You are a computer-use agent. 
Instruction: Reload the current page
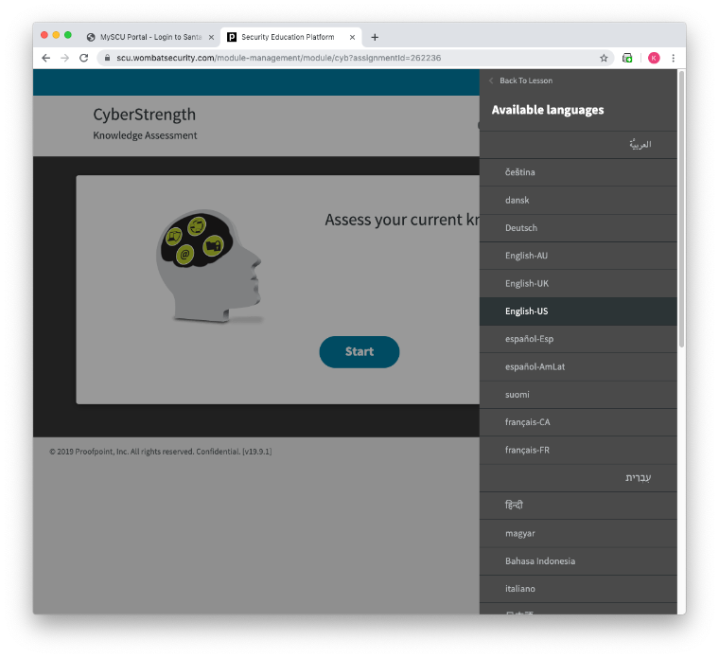(83, 58)
